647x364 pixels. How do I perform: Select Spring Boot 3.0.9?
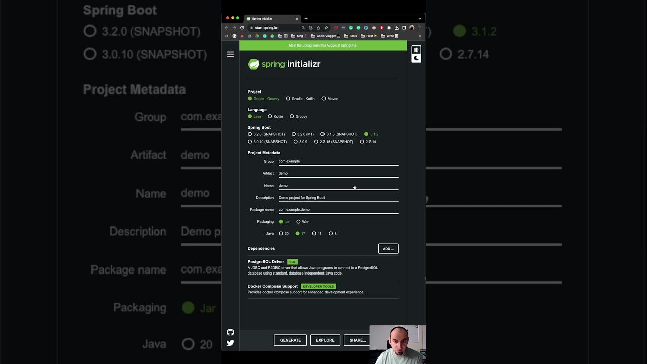coord(301,142)
